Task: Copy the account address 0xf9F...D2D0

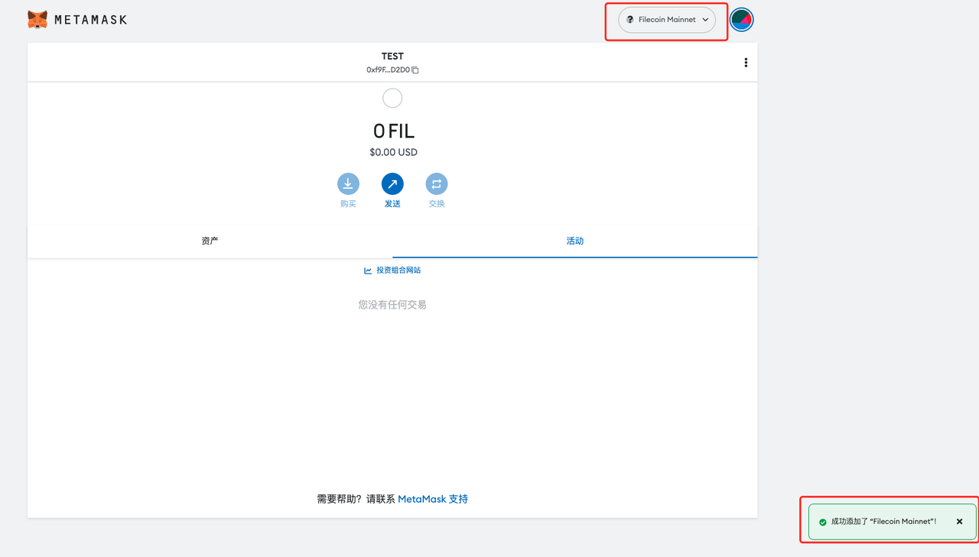Action: point(415,70)
